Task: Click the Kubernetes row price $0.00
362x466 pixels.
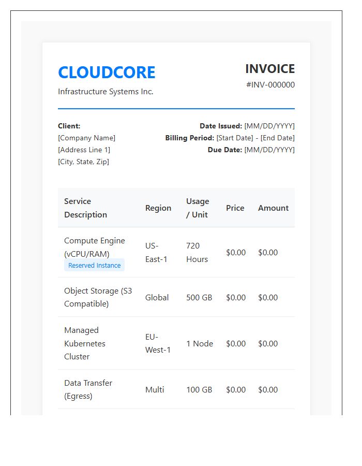Action: (236, 344)
